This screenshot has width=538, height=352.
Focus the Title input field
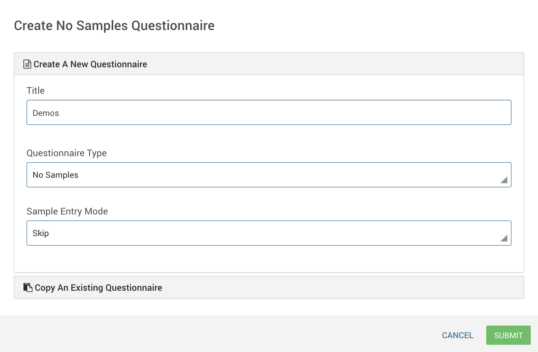(x=268, y=113)
